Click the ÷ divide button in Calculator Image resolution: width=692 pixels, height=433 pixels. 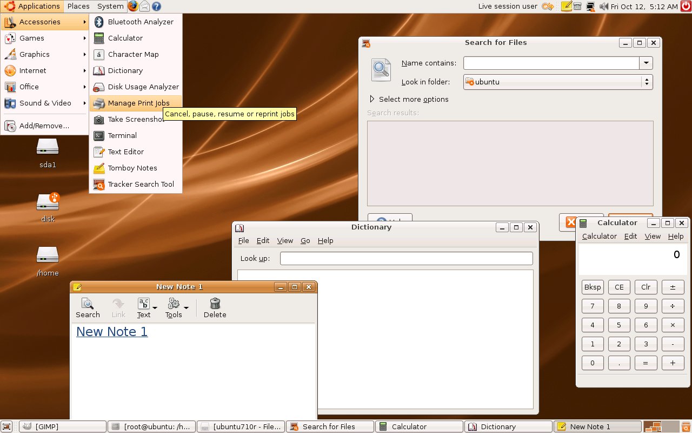point(673,306)
